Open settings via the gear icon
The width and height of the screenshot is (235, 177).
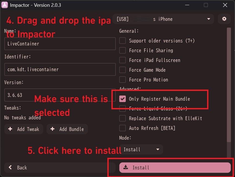click(224, 19)
